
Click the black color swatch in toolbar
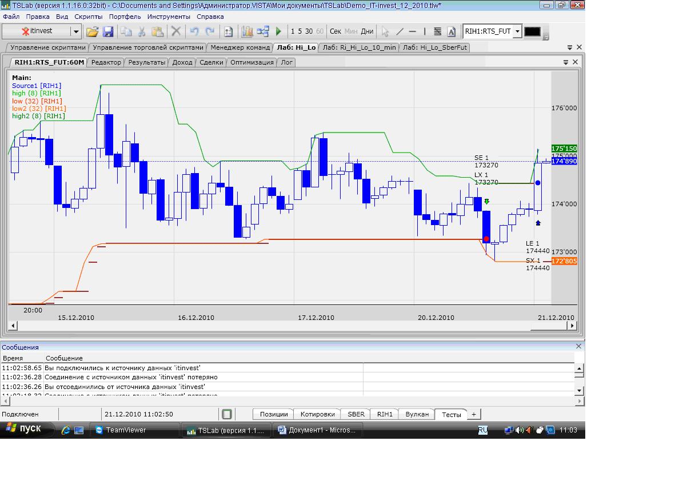(x=532, y=31)
